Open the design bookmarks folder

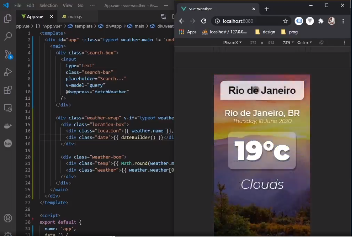[x=265, y=32]
